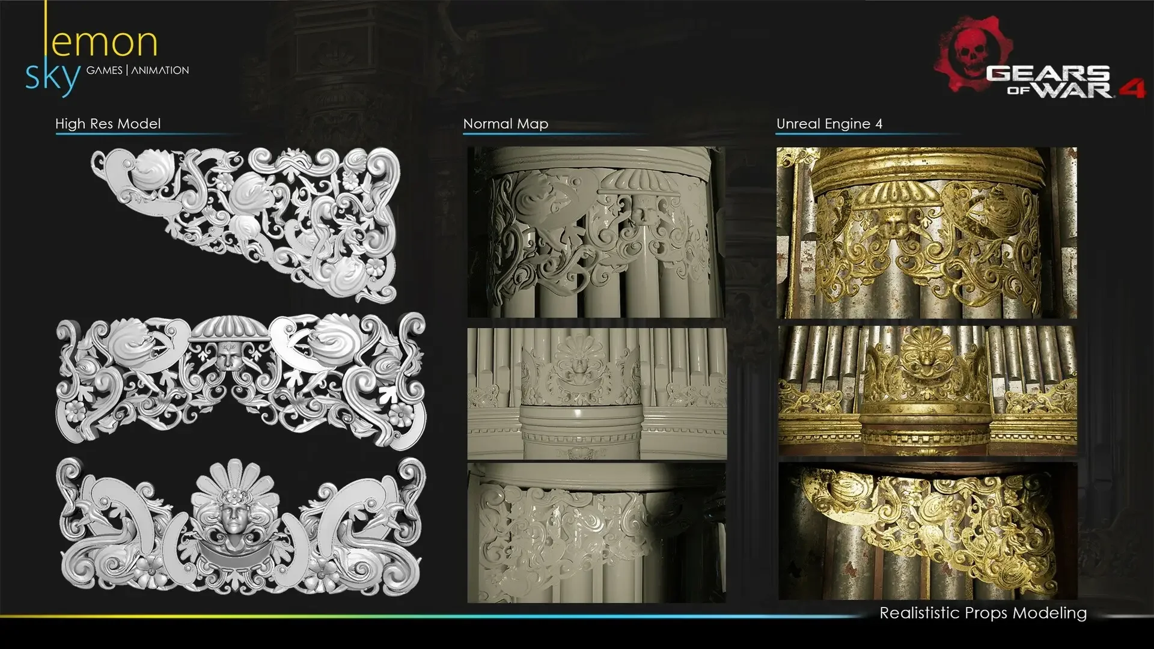Open the top Normal Map column image
Screen dimensions: 1154x649
pyautogui.click(x=596, y=232)
